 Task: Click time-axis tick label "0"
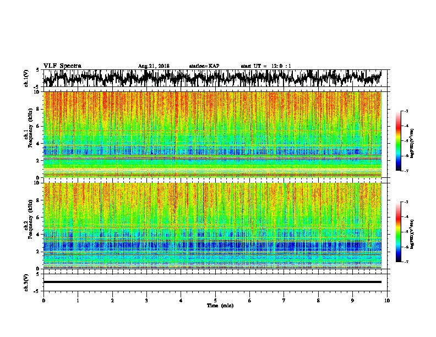click(43, 301)
